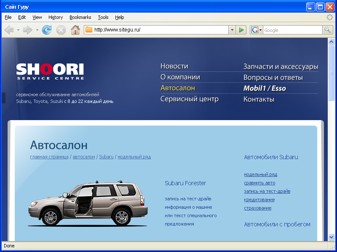
Task: Click the Subaru Forester heading
Action: pos(185,183)
